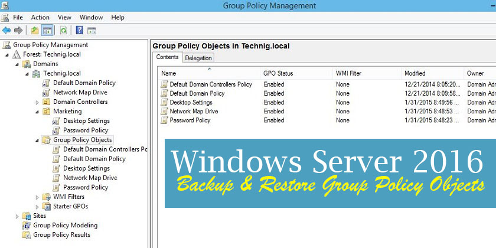The image size is (496, 248).
Task: Open the File menu
Action: (x=18, y=17)
